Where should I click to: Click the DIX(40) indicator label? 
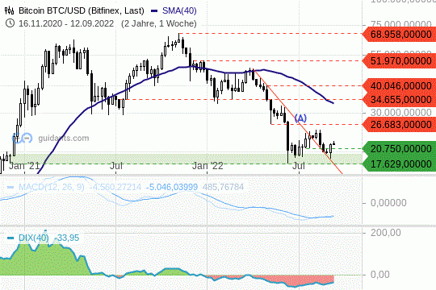34,238
